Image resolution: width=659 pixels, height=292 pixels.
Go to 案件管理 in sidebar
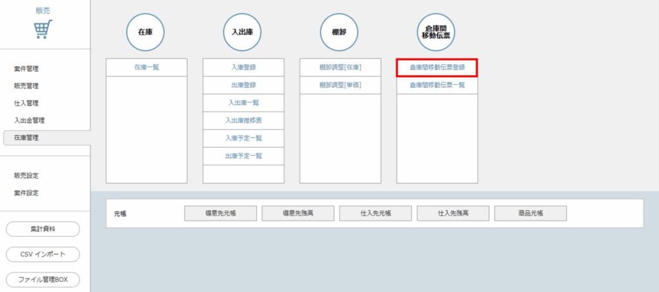(x=31, y=69)
